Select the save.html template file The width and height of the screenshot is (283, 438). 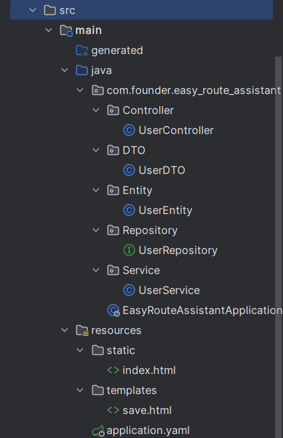pyautogui.click(x=147, y=411)
